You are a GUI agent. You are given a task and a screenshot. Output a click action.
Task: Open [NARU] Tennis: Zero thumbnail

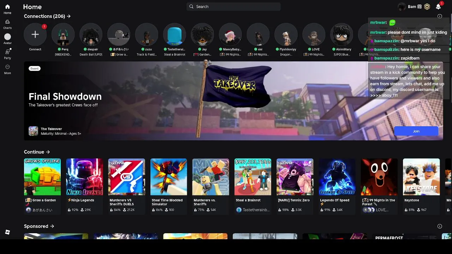[295, 177]
